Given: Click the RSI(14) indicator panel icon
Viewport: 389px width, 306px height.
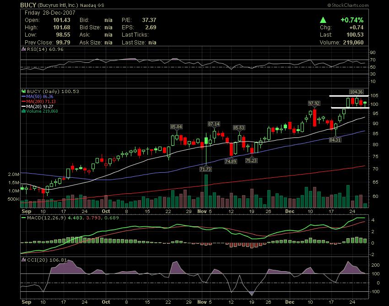Looking at the screenshot, I should click(23, 49).
